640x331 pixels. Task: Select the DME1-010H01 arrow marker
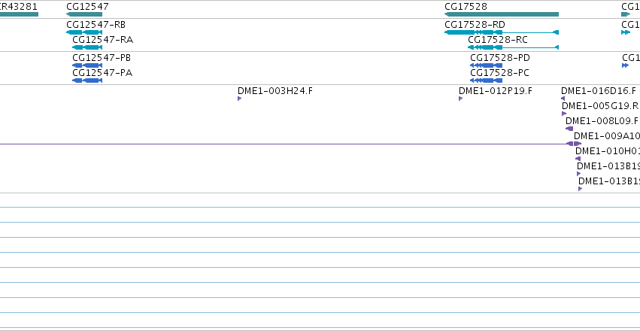(x=578, y=159)
